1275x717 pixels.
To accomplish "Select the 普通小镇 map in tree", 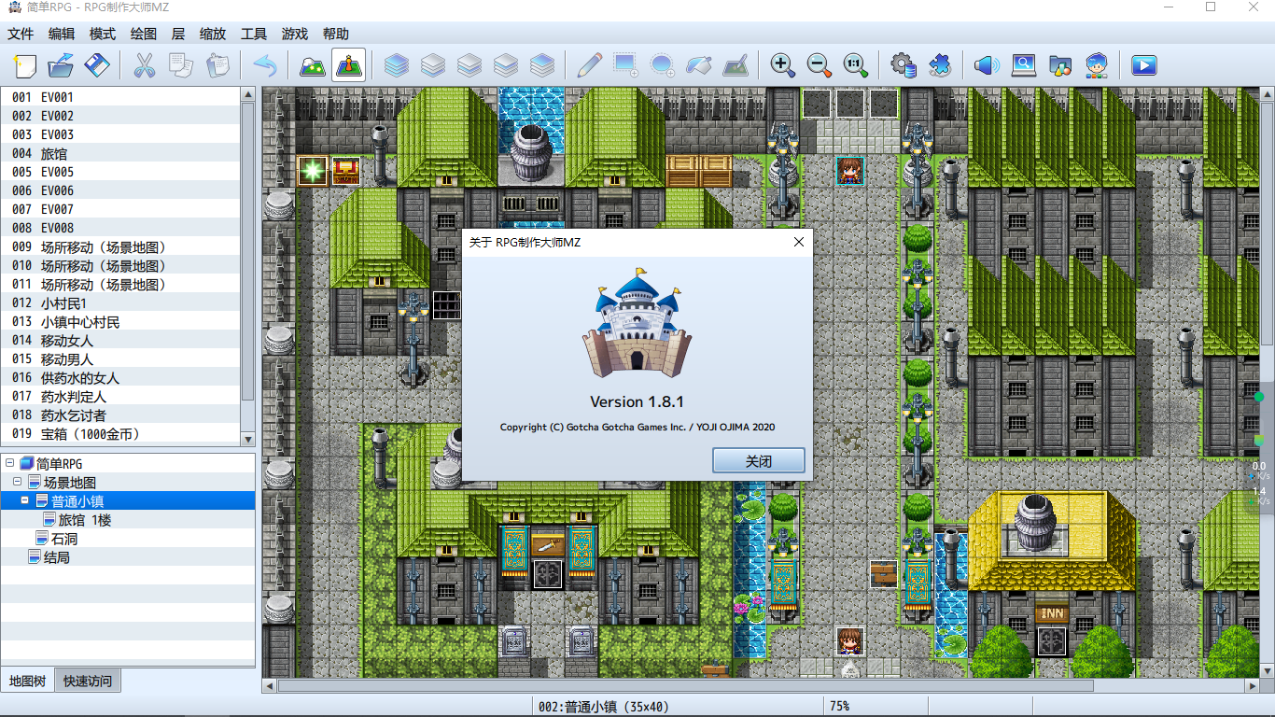I will [x=77, y=501].
